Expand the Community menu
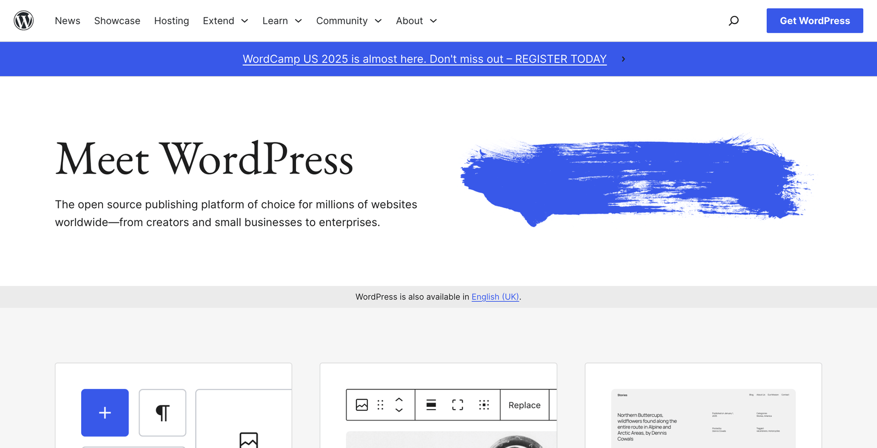 [x=349, y=21]
